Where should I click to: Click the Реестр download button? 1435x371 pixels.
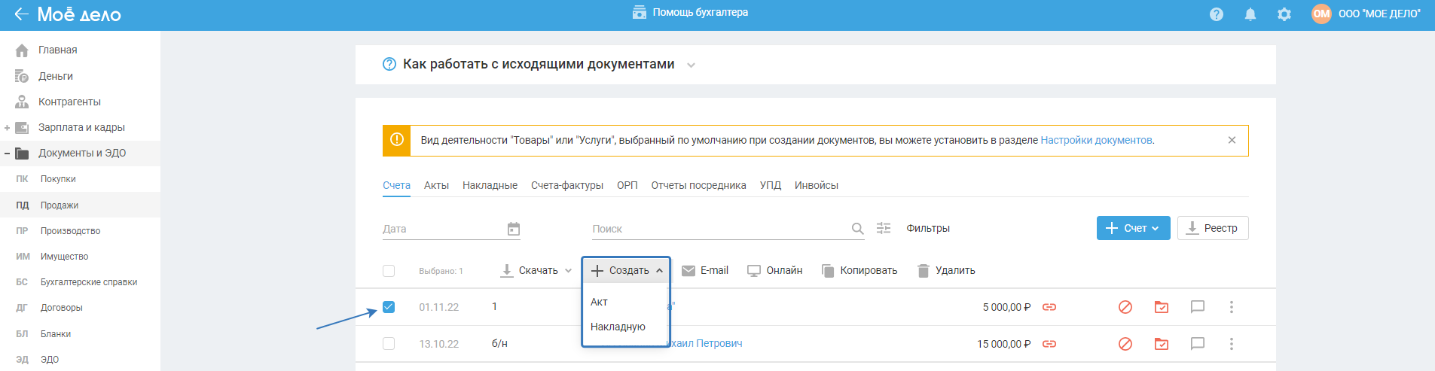pyautogui.click(x=1212, y=228)
